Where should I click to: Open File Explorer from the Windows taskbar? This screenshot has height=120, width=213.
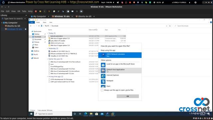[91, 114]
